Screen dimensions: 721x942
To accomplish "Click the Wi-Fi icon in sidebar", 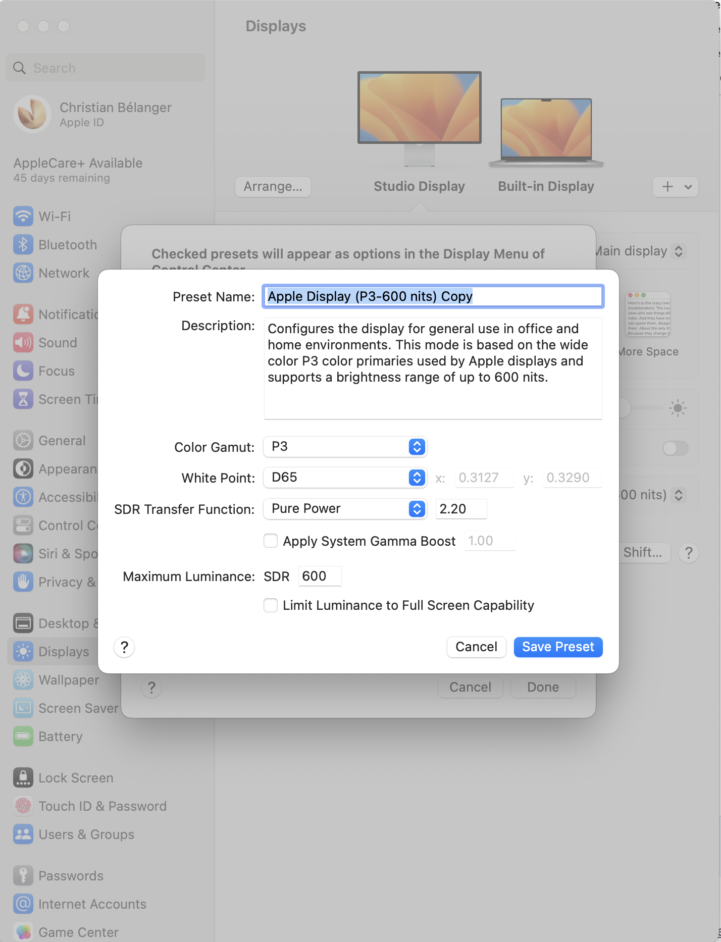I will [23, 217].
